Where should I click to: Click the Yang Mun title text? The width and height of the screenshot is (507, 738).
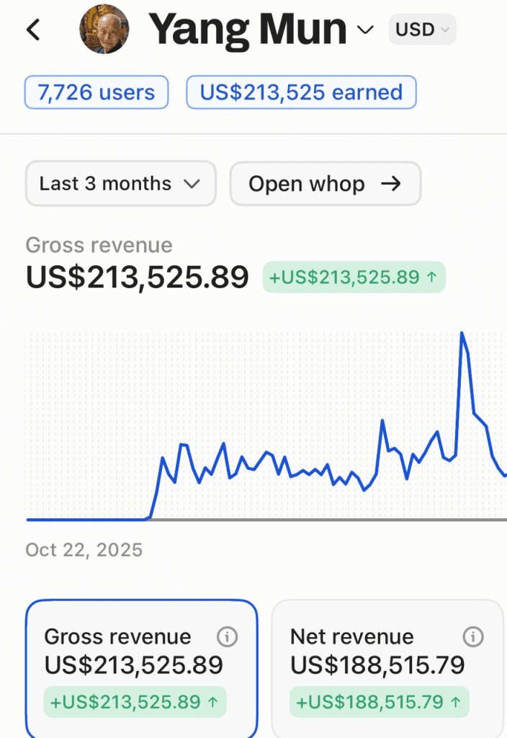click(247, 30)
